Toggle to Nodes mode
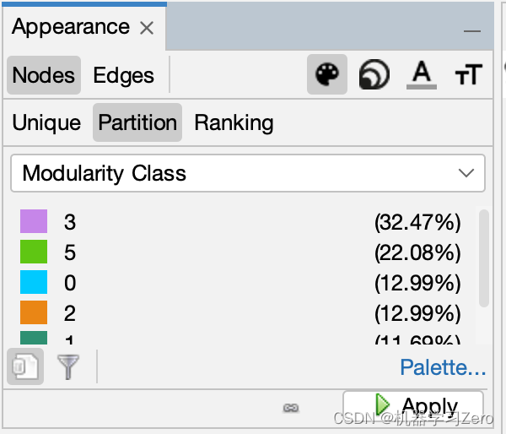This screenshot has height=434, width=506. pyautogui.click(x=44, y=75)
